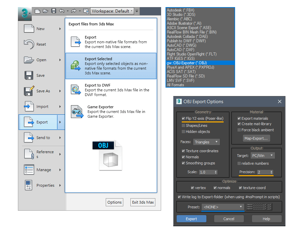Enable Force black ambient checkbox
304x230 pixels.
click(239, 130)
